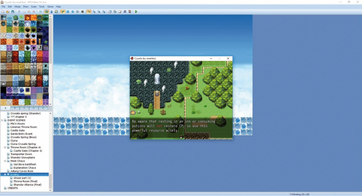Open the Character Generator icon
Image resolution: width=362 pixels, height=196 pixels.
pos(129,11)
